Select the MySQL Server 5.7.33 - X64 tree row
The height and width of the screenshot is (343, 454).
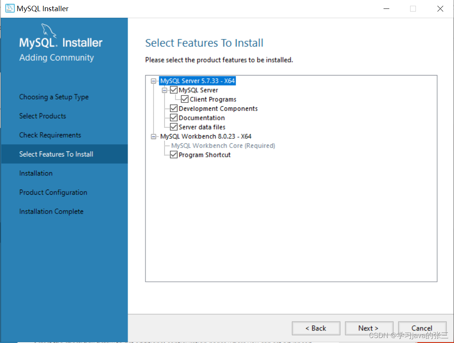(x=198, y=81)
